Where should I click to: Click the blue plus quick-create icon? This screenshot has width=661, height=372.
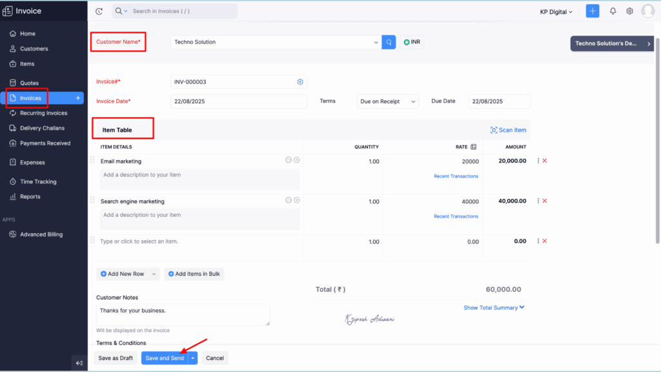tap(592, 10)
